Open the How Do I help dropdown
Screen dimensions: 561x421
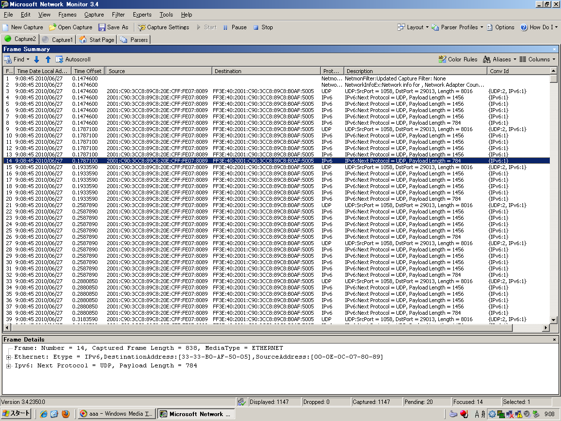pyautogui.click(x=539, y=27)
